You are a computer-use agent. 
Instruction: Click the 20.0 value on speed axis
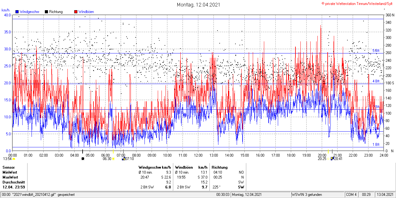click(x=7, y=83)
